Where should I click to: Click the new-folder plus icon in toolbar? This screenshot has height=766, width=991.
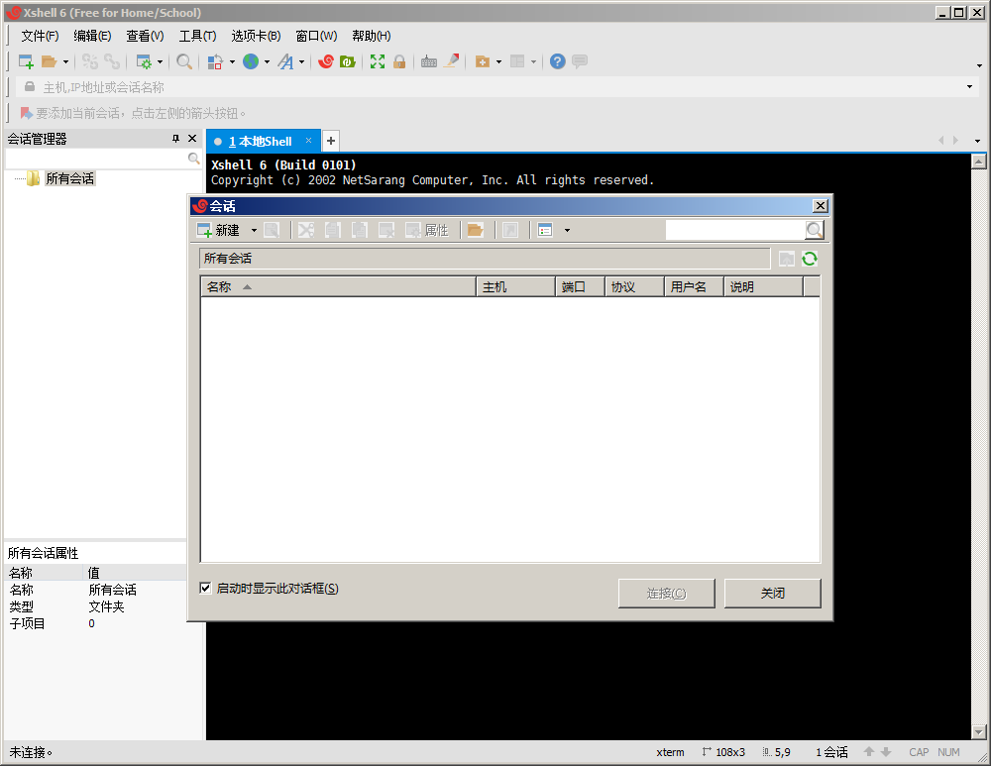pos(483,61)
